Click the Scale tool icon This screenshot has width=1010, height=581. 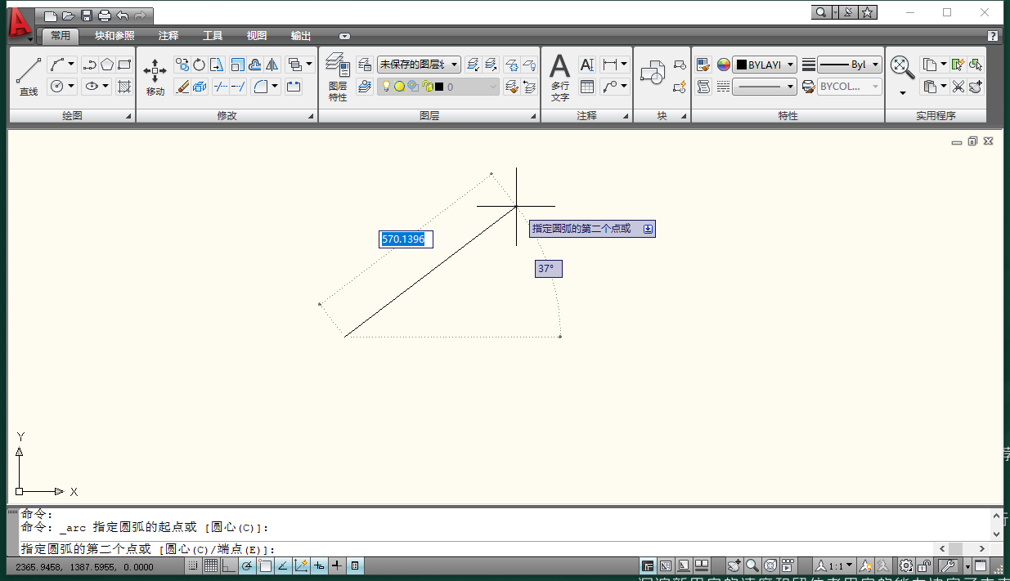click(238, 65)
